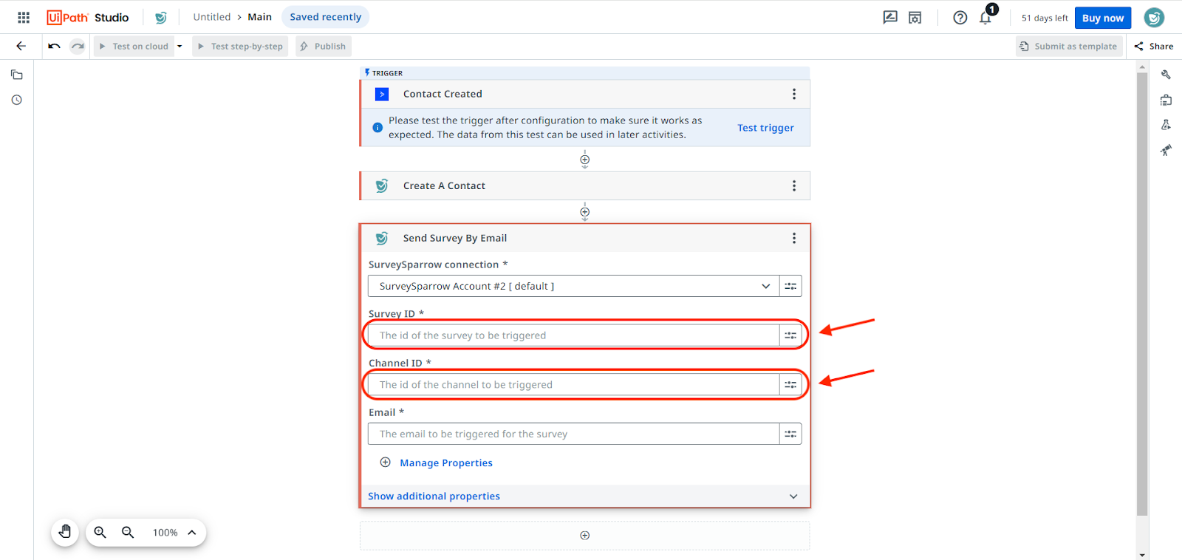This screenshot has height=560, width=1182.
Task: Expand the Test on cloud dropdown arrow
Action: click(180, 46)
